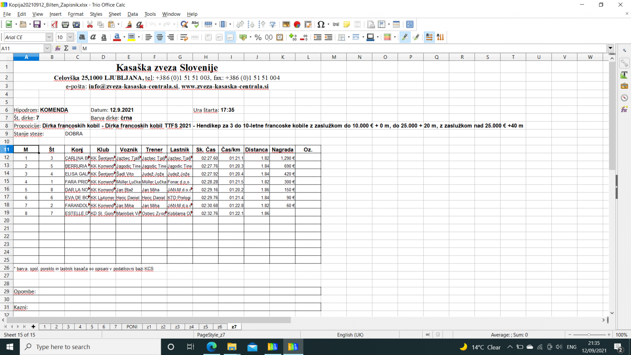Open Microsoft Edge from the taskbar

tap(212, 347)
